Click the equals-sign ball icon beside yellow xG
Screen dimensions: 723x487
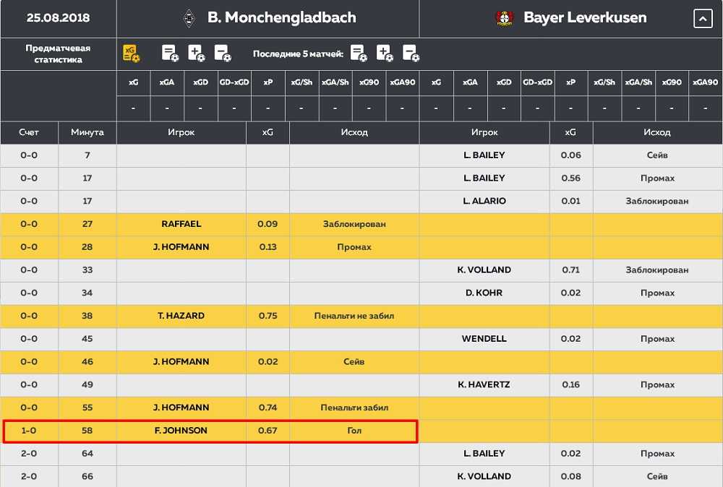tap(170, 53)
